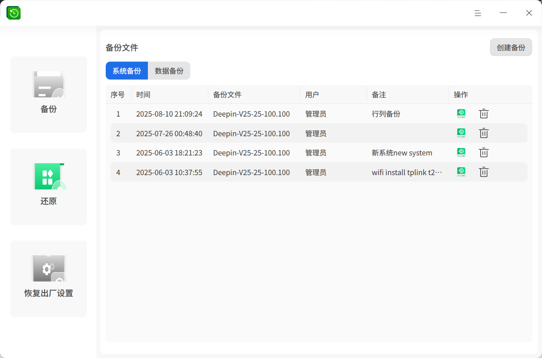
Task: Delete the 新系统new system backup
Action: pos(484,153)
